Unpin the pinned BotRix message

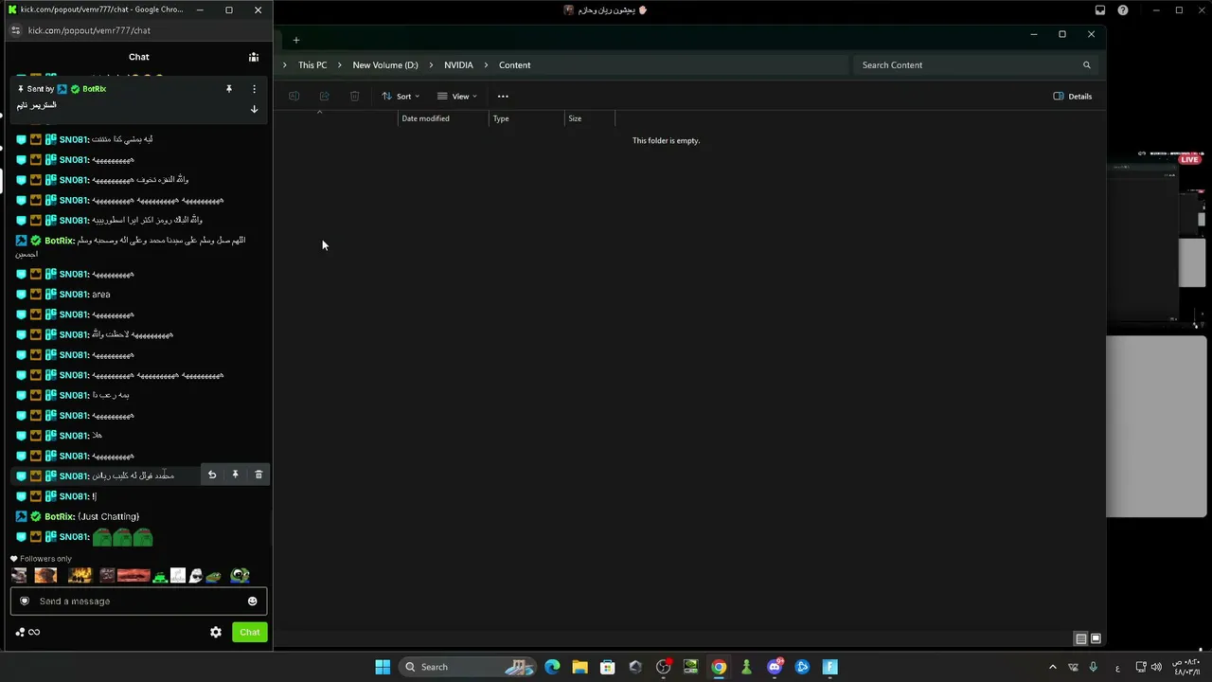tap(228, 88)
